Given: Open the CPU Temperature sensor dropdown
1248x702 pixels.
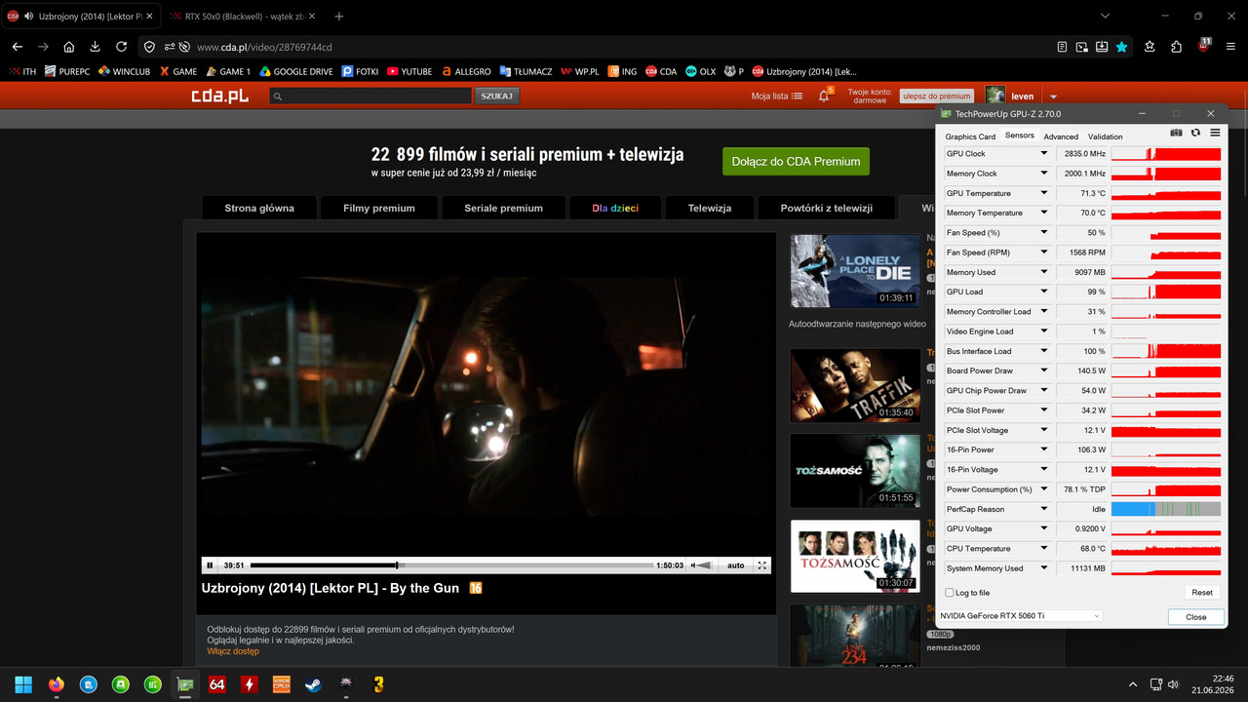Looking at the screenshot, I should click(1044, 549).
